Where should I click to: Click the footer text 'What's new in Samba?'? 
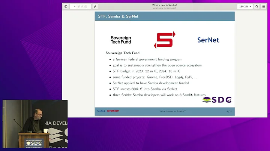click(172, 111)
